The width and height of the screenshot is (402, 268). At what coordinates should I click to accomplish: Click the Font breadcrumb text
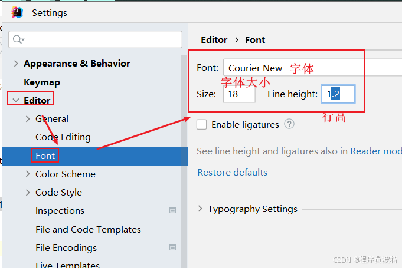pyautogui.click(x=255, y=40)
